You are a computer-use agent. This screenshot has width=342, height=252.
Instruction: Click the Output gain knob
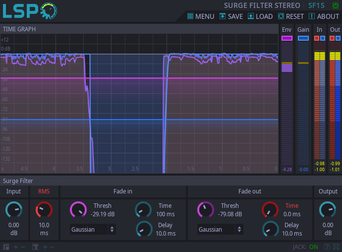click(328, 210)
